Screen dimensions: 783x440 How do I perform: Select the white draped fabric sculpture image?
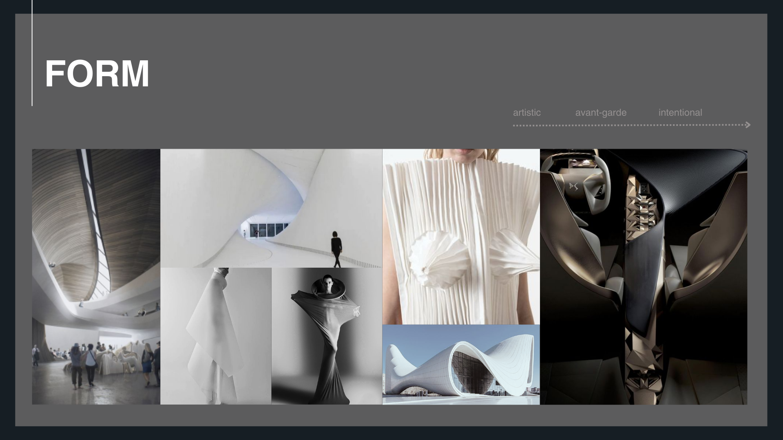[216, 336]
